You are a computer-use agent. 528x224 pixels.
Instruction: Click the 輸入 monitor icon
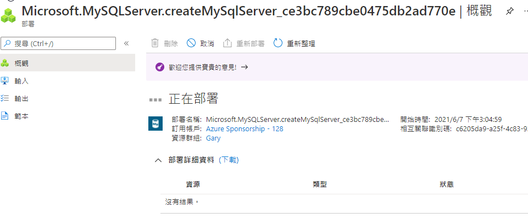4,81
